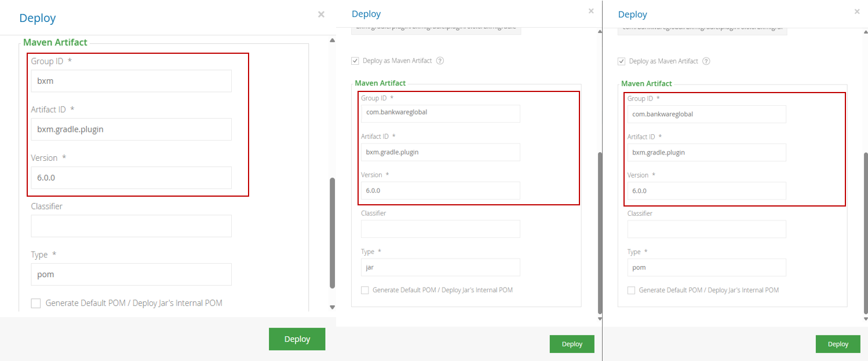Close the right Deploy dialog with X

pyautogui.click(x=857, y=12)
